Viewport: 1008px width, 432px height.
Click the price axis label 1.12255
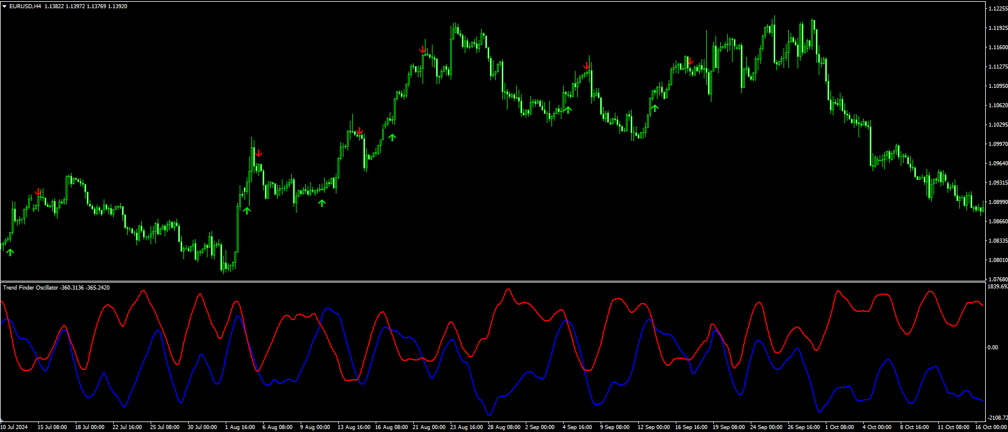998,9
